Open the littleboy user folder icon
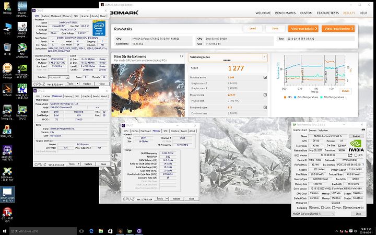The width and height of the screenshot is (376, 235). point(7,9)
